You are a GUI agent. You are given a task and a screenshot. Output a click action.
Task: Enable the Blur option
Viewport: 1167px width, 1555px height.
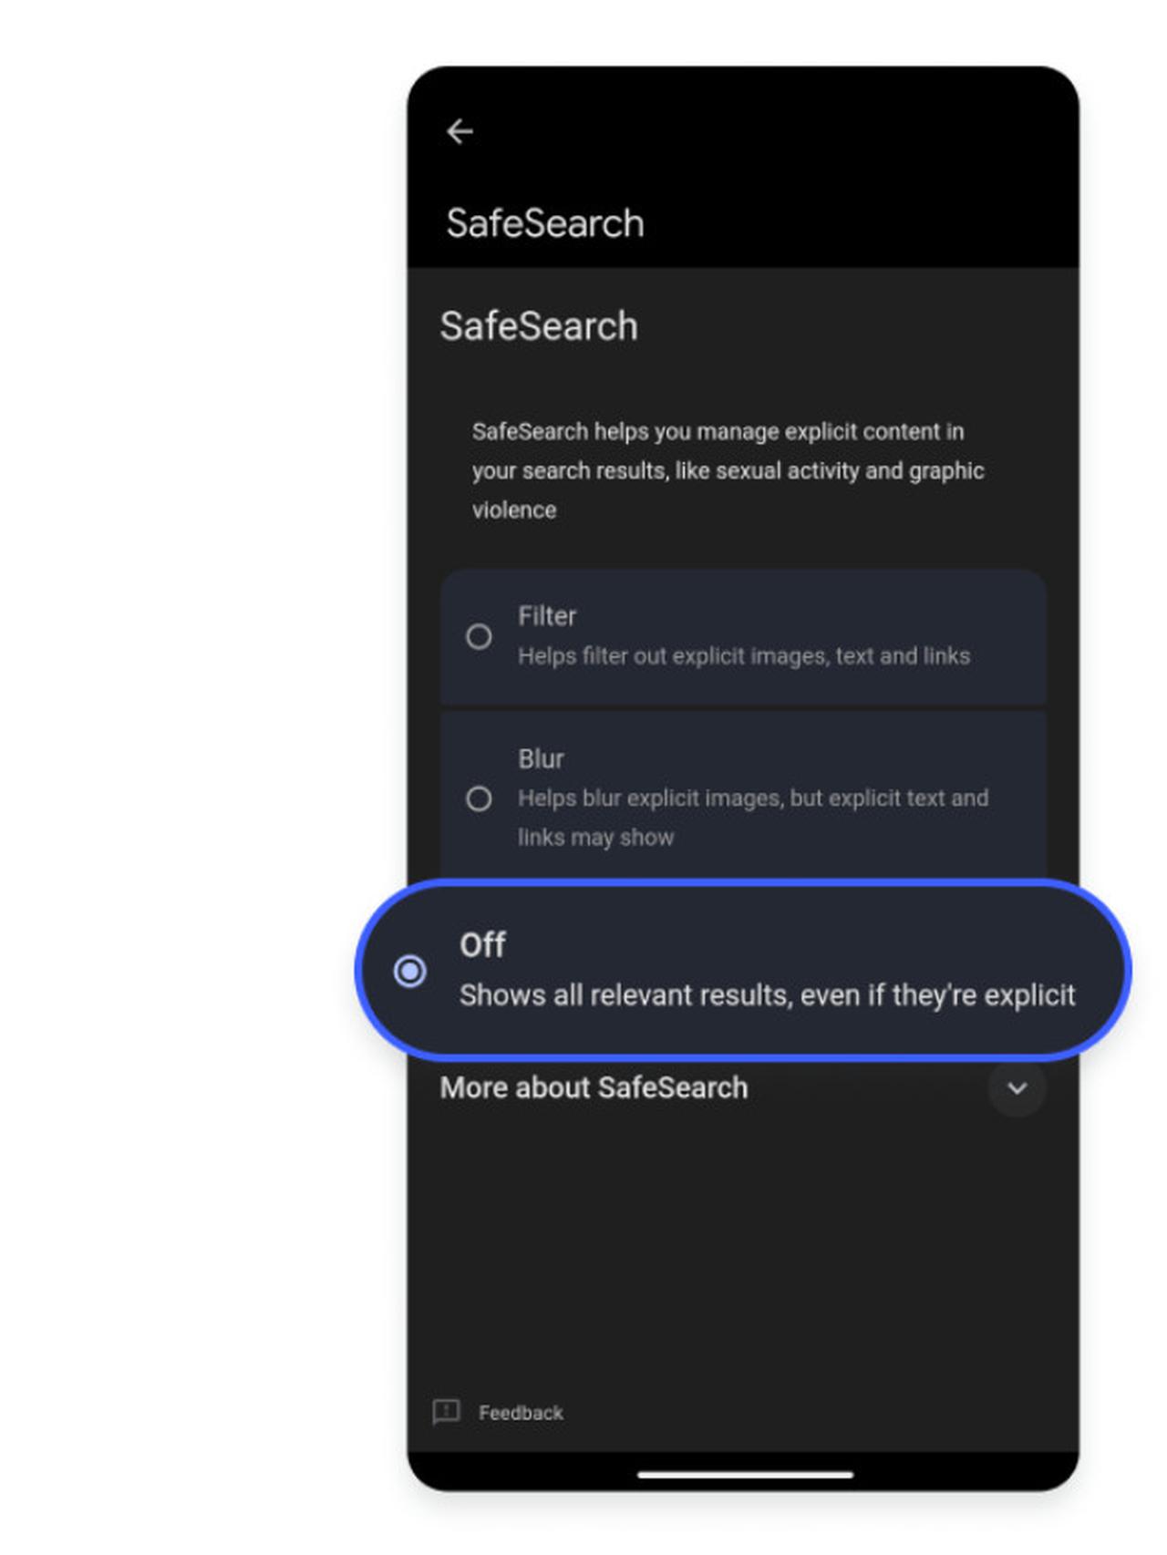pos(480,798)
